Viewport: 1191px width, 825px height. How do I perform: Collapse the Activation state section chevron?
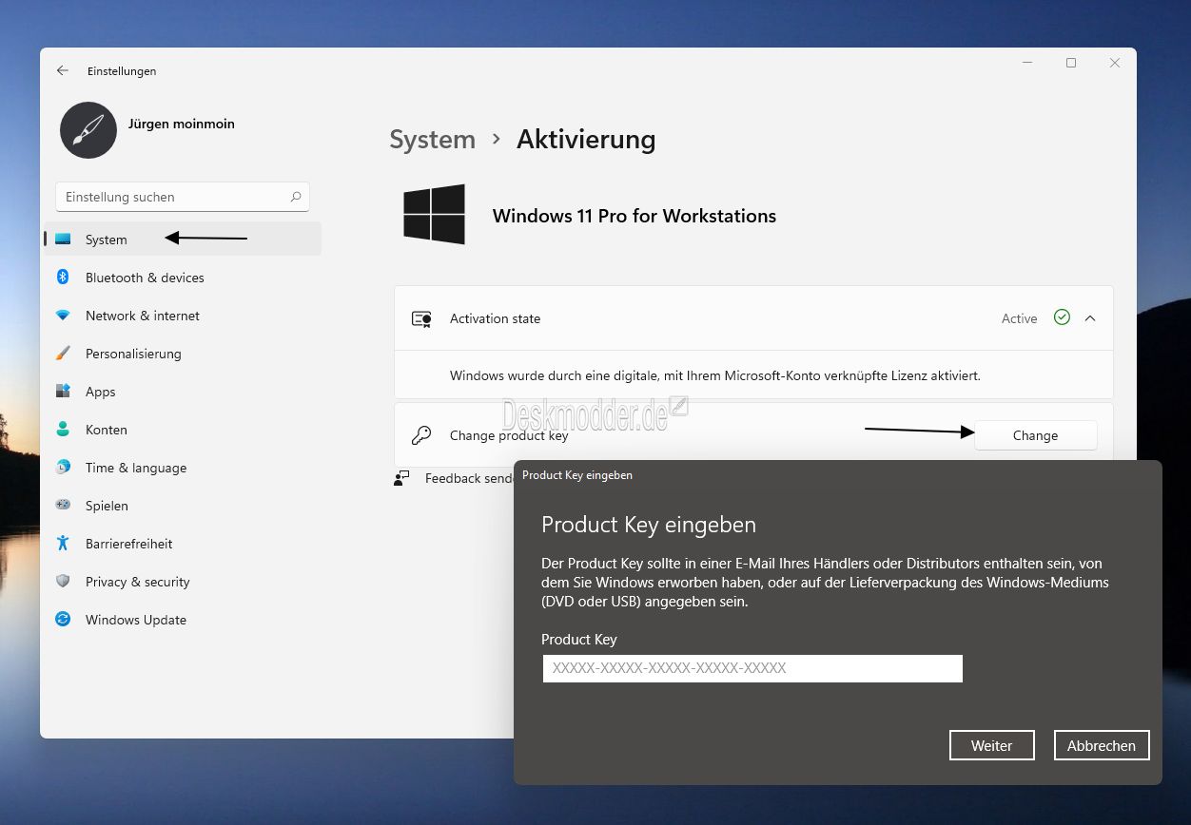(x=1090, y=318)
